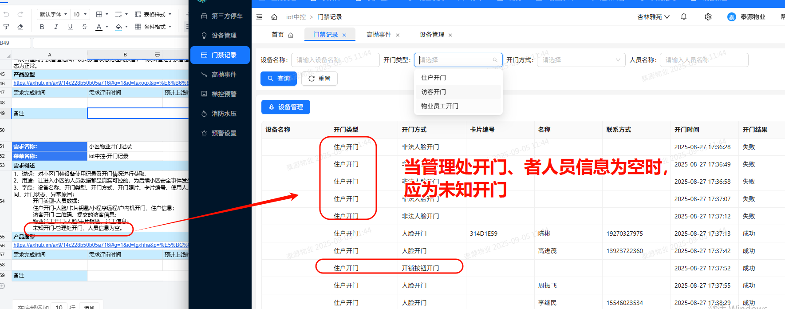
Task: Click the redo arrow in spreadsheet toolbar
Action: point(20,14)
